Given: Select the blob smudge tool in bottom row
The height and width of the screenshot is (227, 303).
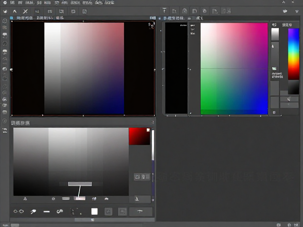Looking at the screenshot, I should [x=60, y=211].
